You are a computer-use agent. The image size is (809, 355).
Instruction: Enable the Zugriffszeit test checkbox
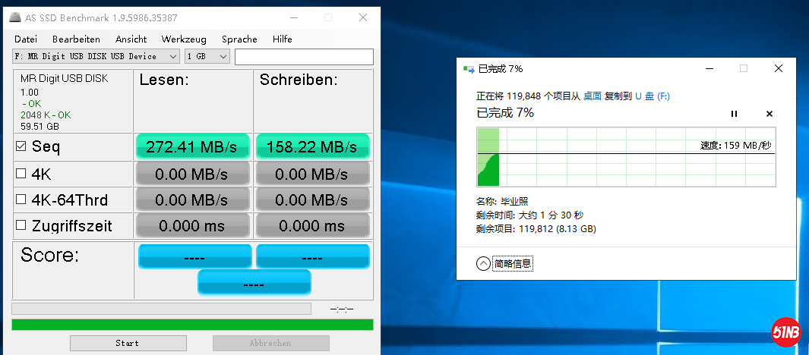tap(21, 226)
